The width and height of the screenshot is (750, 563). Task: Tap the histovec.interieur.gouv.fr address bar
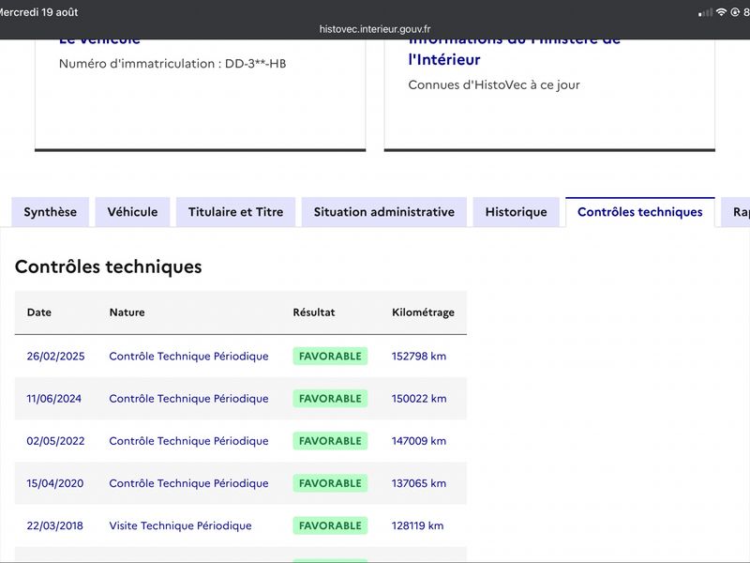point(375,29)
